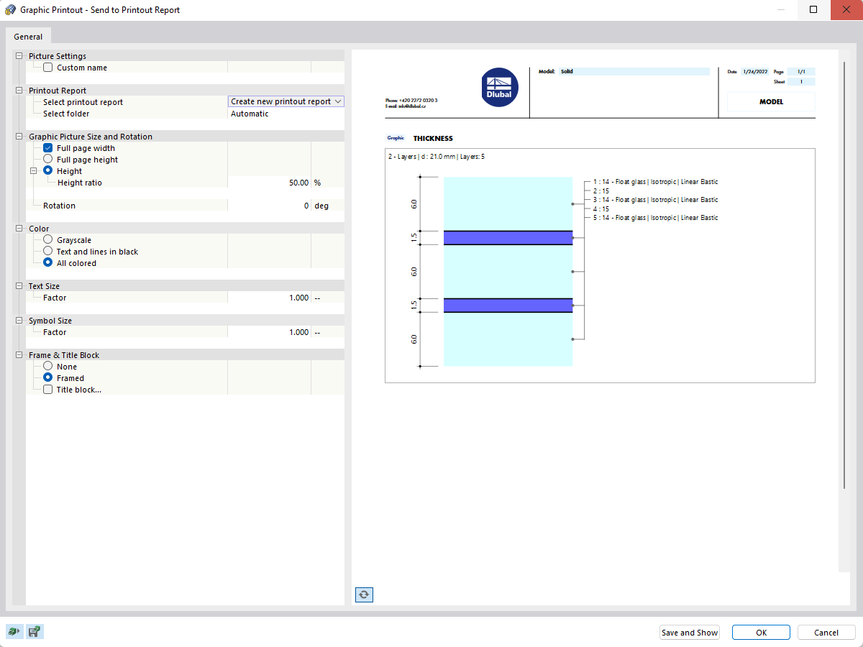Click the second icon at the bottom left of the dialog
The width and height of the screenshot is (863, 647).
point(35,632)
